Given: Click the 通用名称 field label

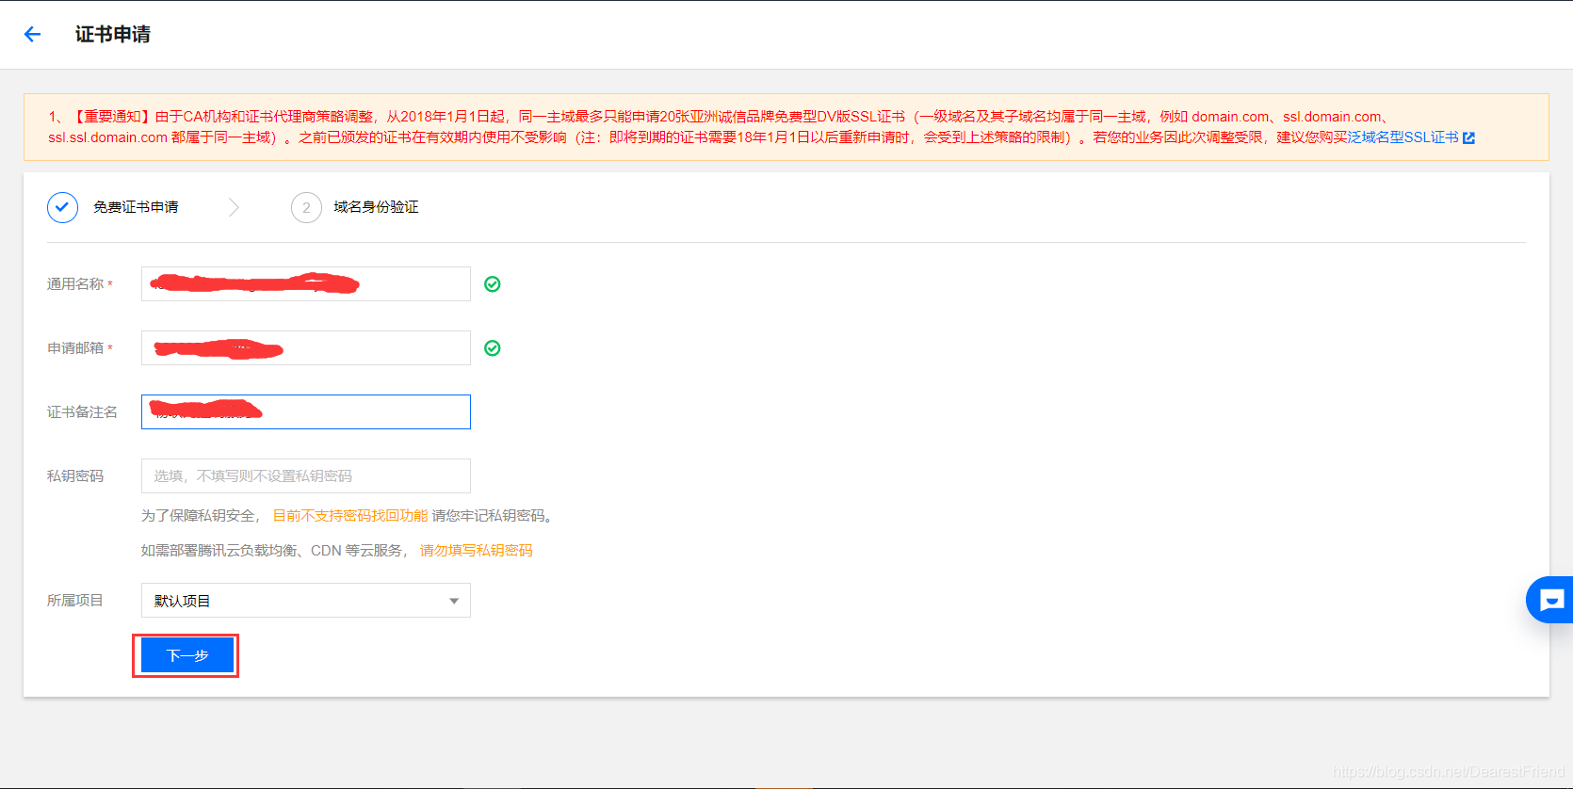Looking at the screenshot, I should pyautogui.click(x=75, y=284).
